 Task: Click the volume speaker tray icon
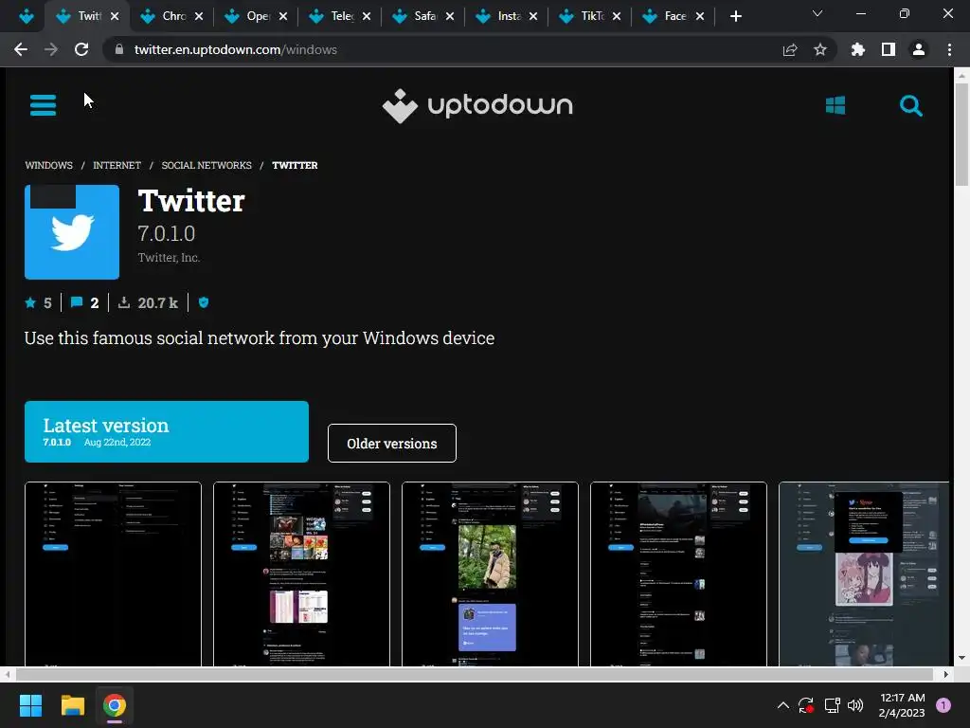click(855, 705)
